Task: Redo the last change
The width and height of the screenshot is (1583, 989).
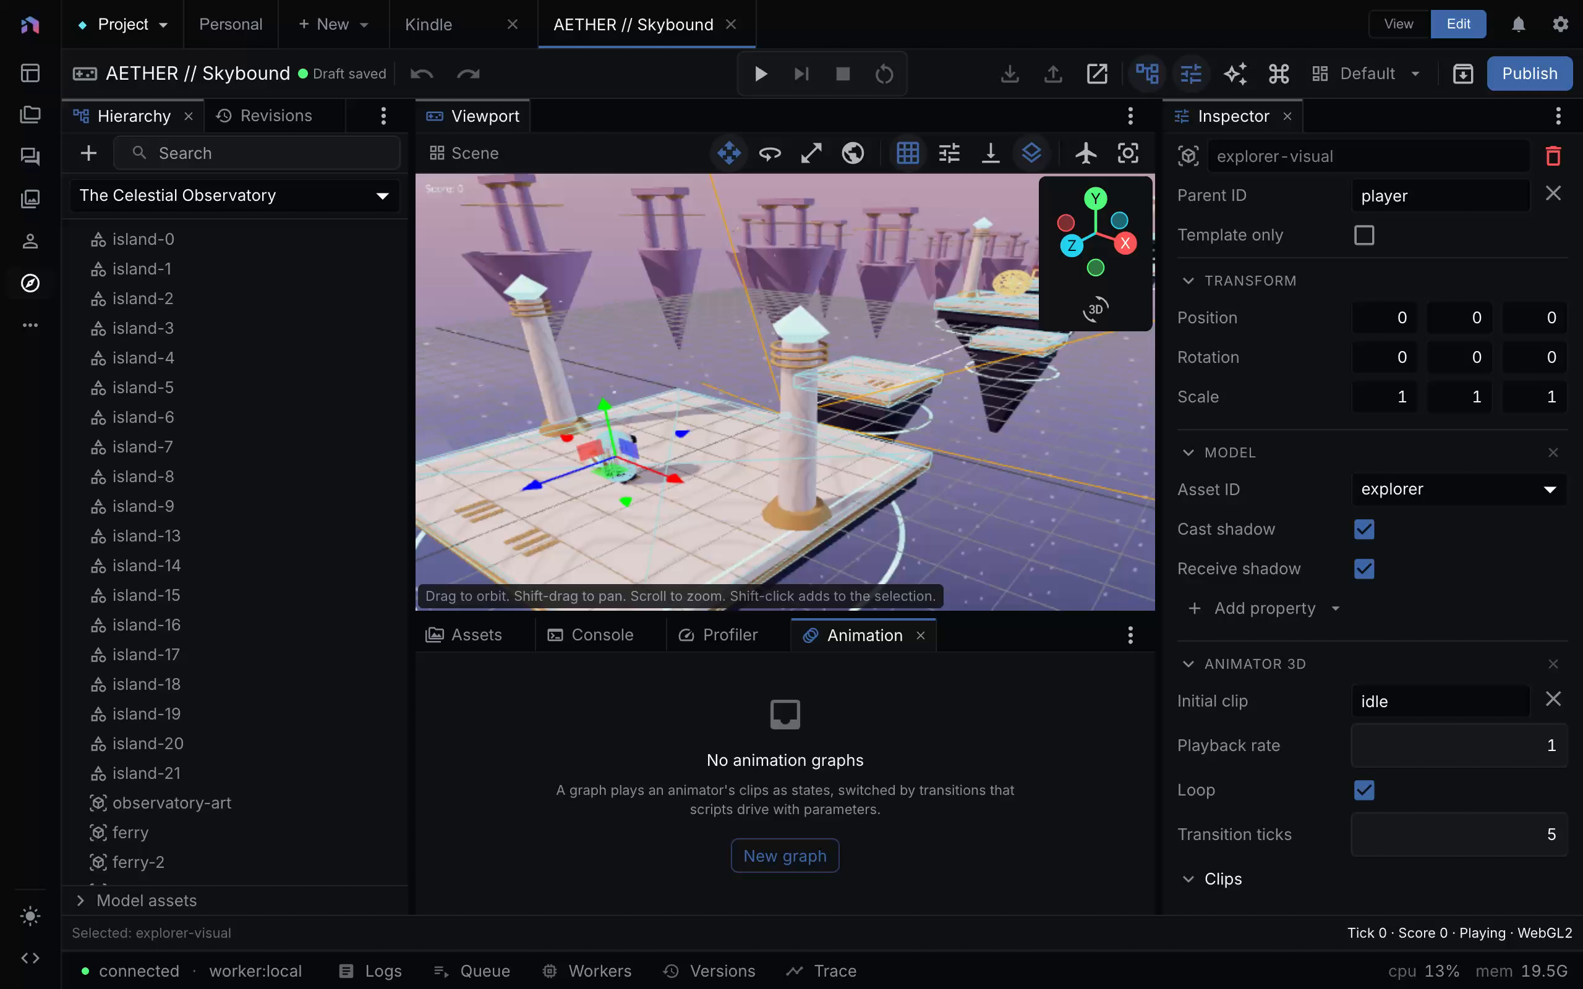Action: pyautogui.click(x=468, y=74)
